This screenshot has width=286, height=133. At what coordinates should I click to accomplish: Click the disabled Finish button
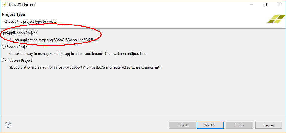(239, 125)
